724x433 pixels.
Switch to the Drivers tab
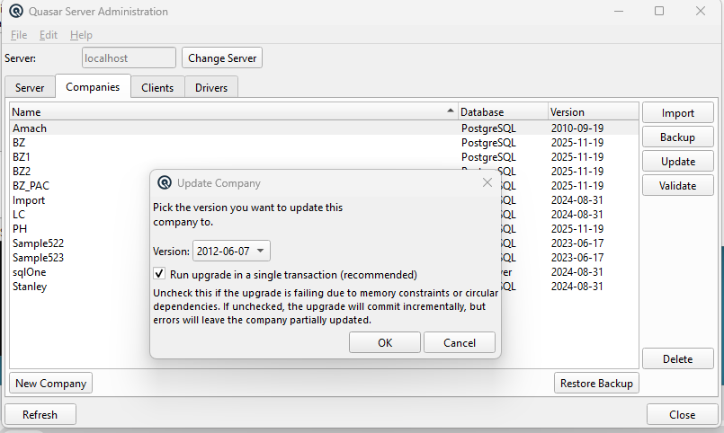pos(211,87)
